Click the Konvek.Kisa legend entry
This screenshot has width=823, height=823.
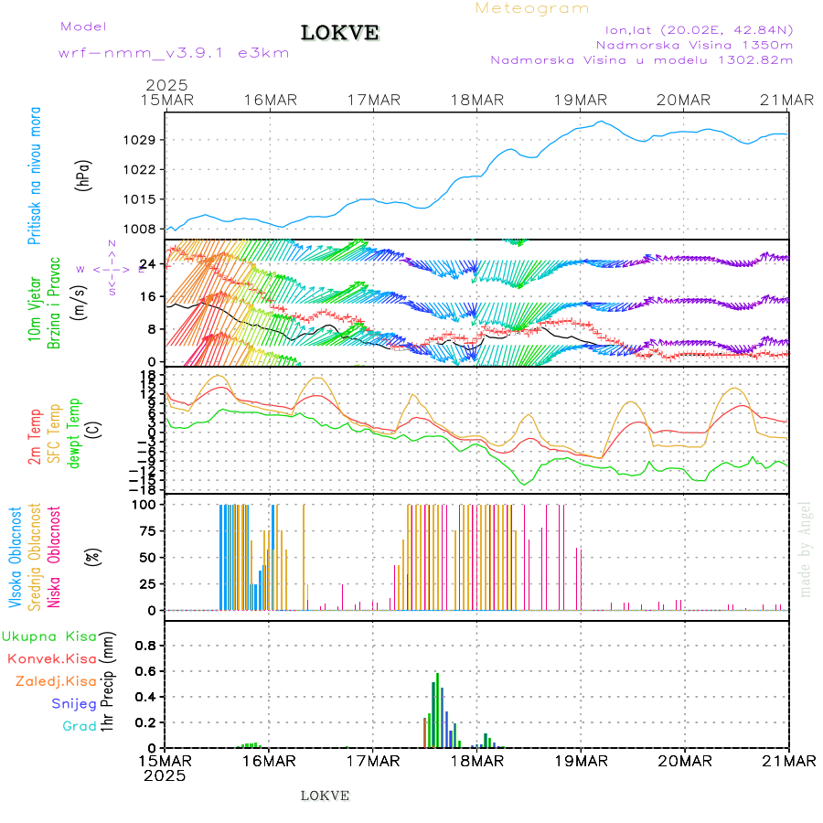(x=52, y=658)
